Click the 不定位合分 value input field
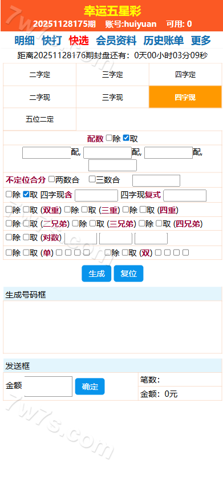The width and height of the screenshot is (223, 483). point(156,180)
